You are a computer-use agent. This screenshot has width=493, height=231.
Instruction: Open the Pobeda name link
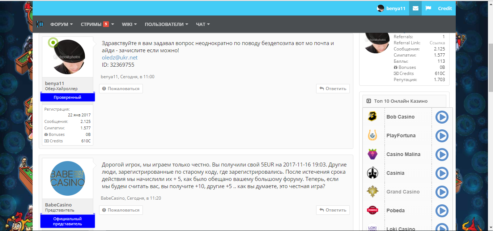pos(396,210)
